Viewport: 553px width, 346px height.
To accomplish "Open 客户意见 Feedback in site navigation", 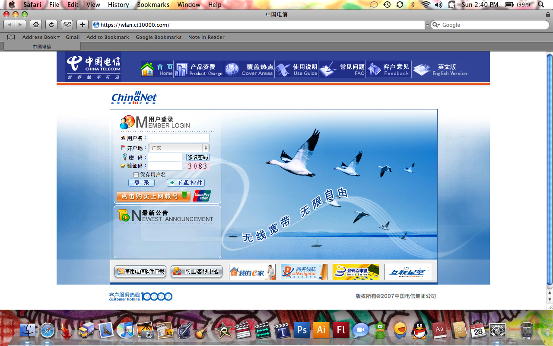I will tap(389, 69).
